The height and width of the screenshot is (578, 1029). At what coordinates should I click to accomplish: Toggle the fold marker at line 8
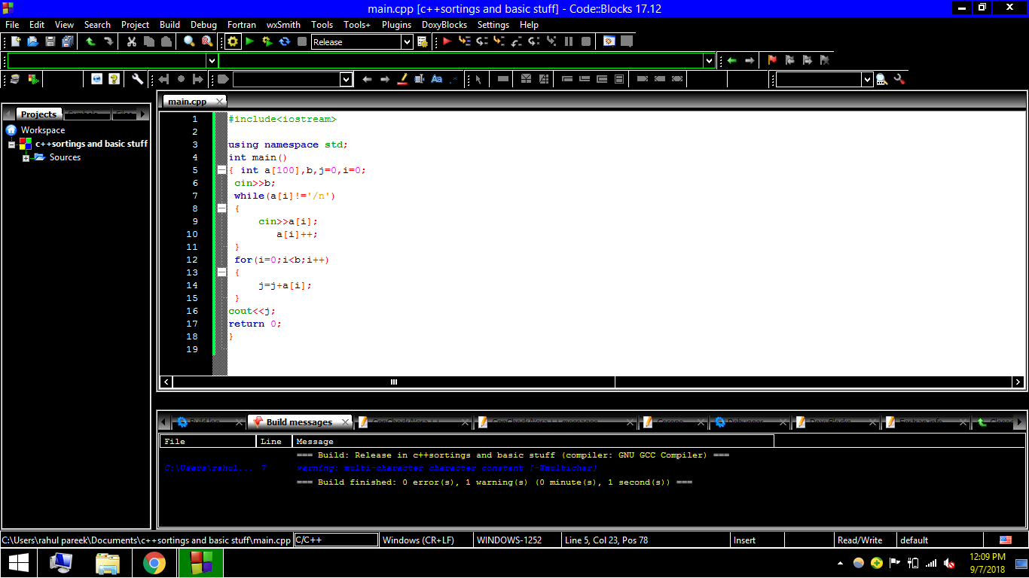point(221,208)
